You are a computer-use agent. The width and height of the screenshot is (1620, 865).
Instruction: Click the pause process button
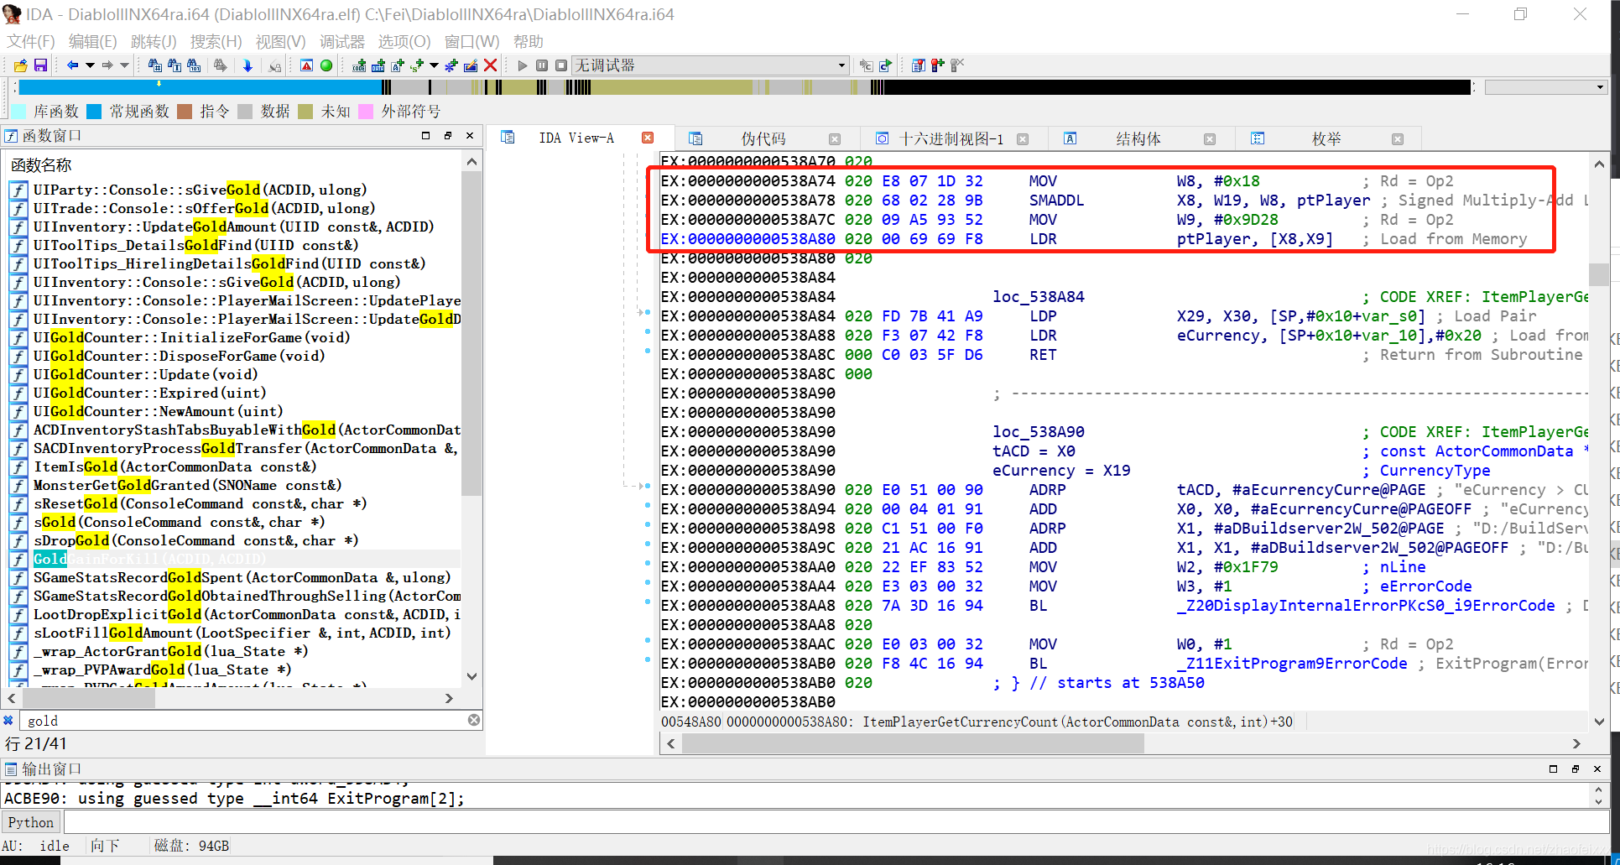(x=542, y=65)
